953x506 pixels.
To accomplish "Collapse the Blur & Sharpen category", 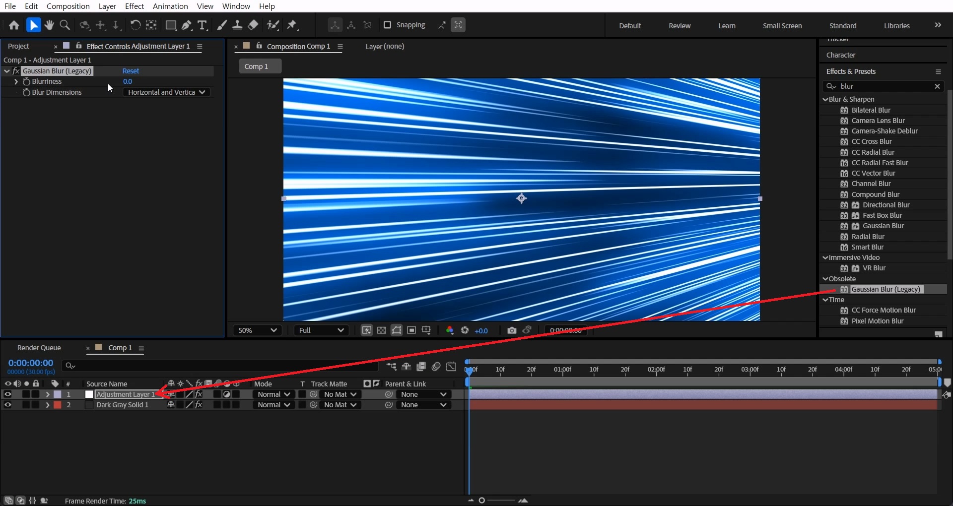I will pyautogui.click(x=825, y=99).
